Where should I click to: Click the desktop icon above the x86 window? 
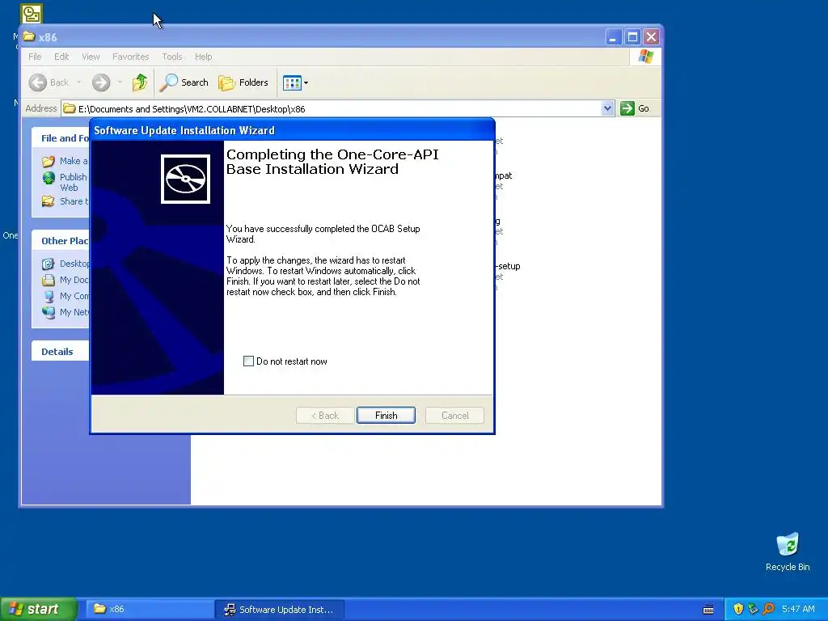[32, 14]
